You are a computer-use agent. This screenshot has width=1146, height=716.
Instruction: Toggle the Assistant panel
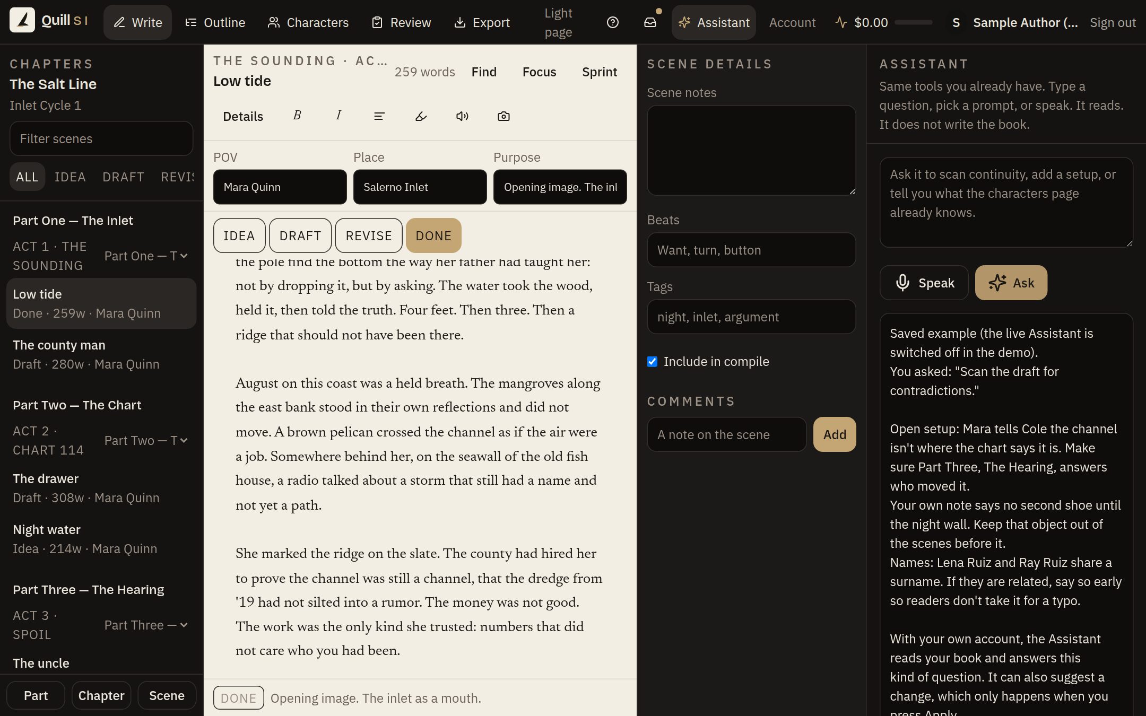pyautogui.click(x=714, y=22)
